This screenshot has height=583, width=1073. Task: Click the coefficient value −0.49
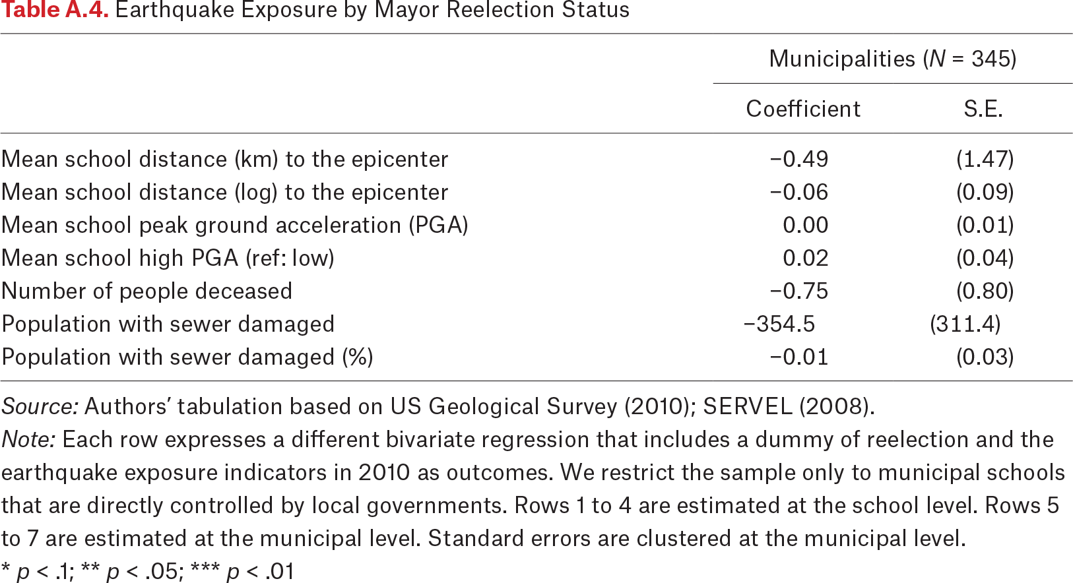point(798,159)
